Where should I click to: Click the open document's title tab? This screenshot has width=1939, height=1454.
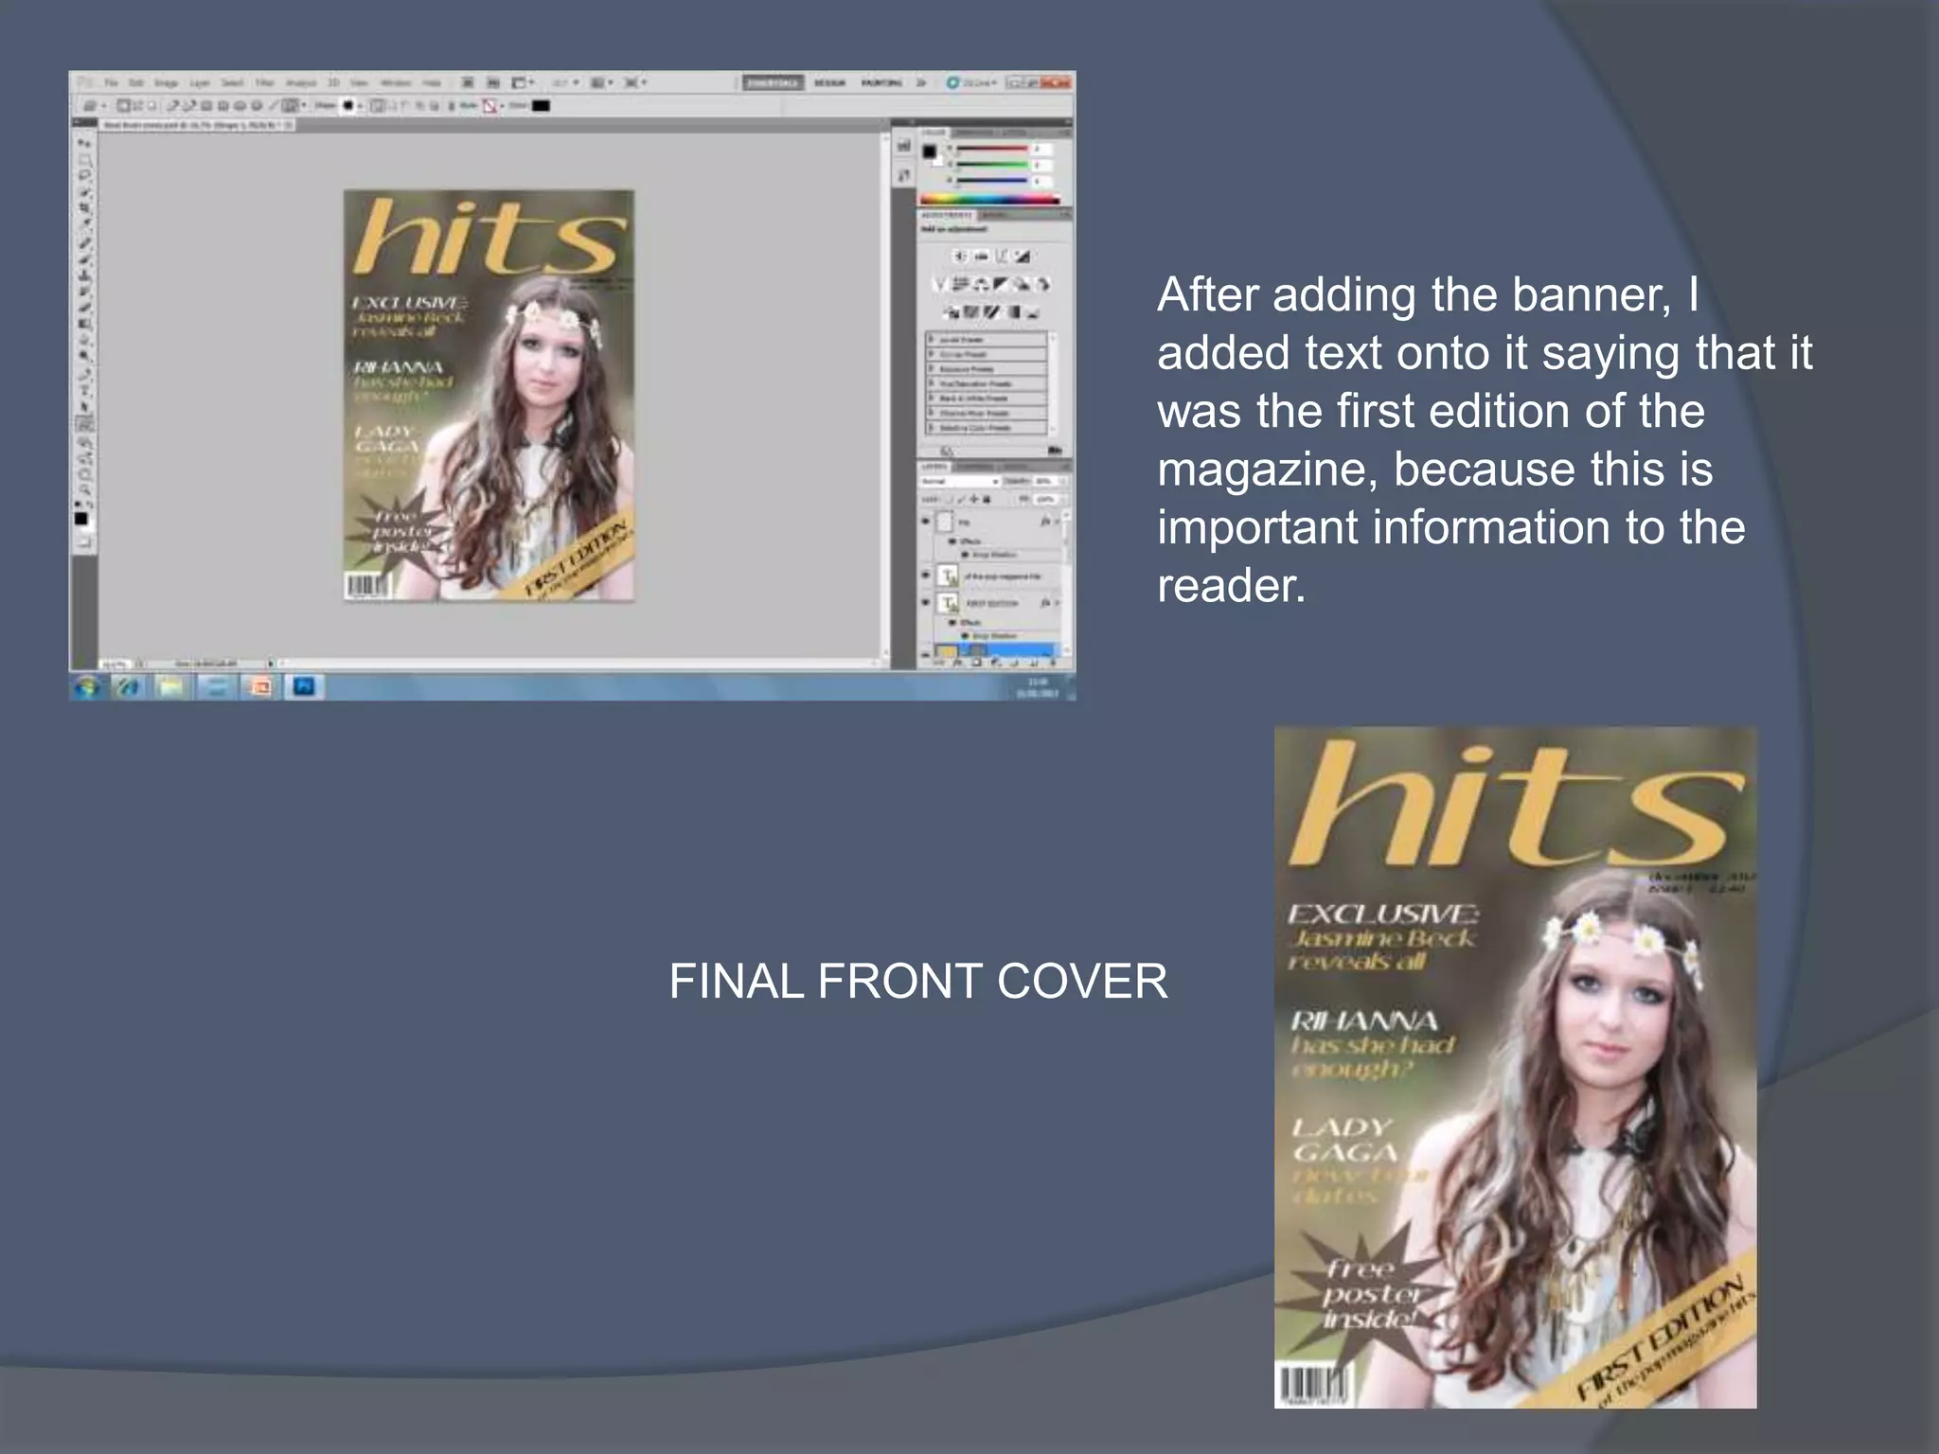click(196, 125)
